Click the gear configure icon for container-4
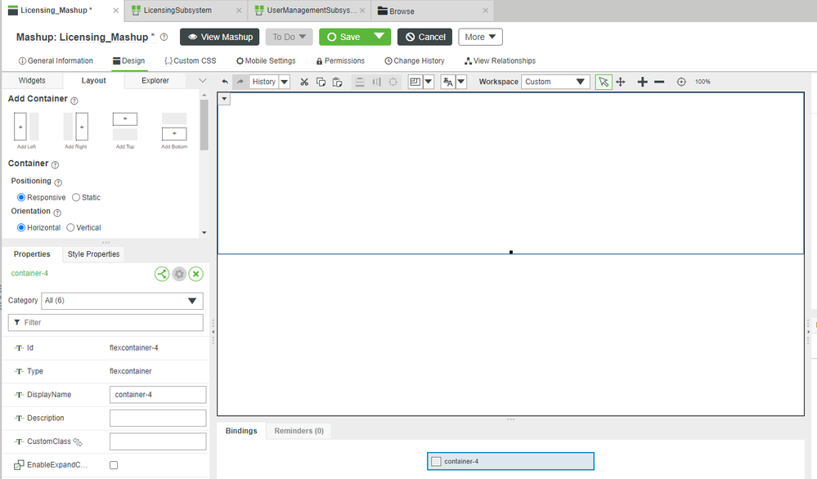Image resolution: width=817 pixels, height=479 pixels. pyautogui.click(x=179, y=274)
